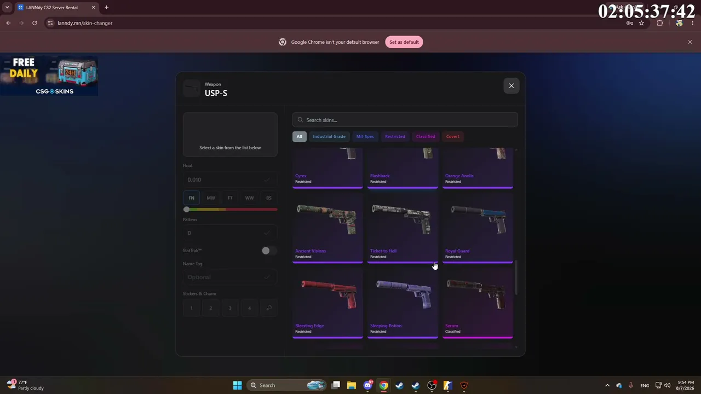701x394 pixels.
Task: Filter skins by Covert rarity
Action: pyautogui.click(x=453, y=136)
